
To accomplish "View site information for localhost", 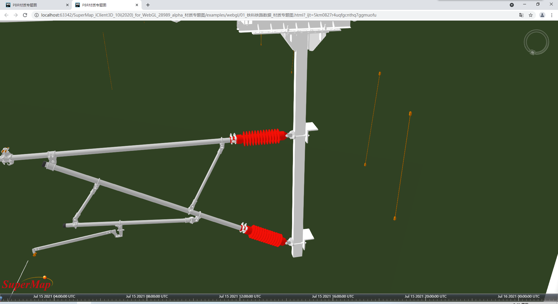I will tap(37, 15).
